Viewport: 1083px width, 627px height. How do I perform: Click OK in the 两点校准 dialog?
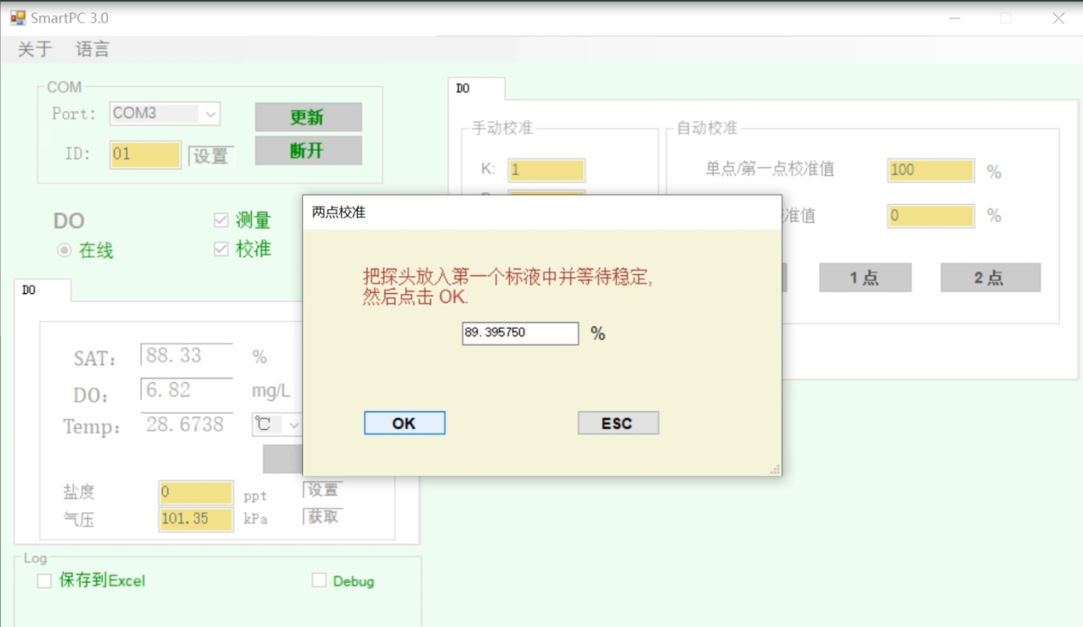405,423
